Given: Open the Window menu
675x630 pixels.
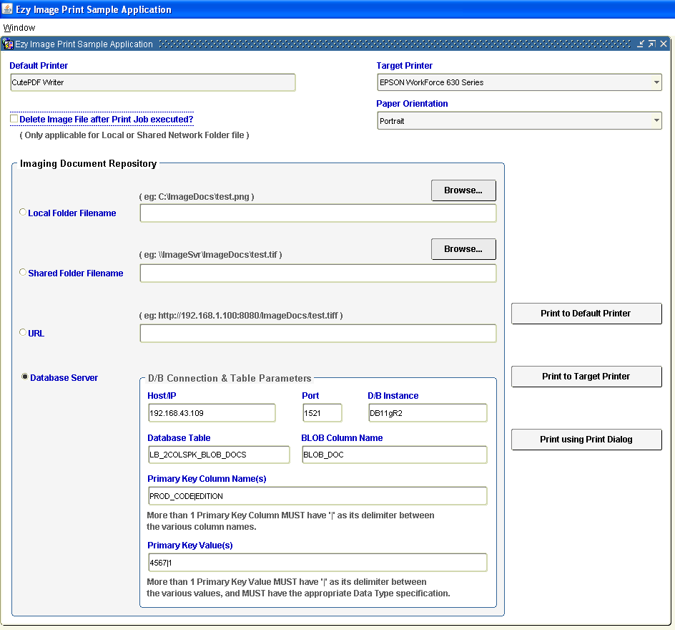Looking at the screenshot, I should [19, 28].
